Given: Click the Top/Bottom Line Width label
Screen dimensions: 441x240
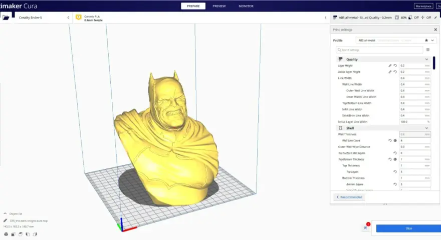Looking at the screenshot, I should 357,103.
